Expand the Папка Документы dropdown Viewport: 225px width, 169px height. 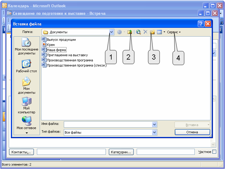click(112, 32)
